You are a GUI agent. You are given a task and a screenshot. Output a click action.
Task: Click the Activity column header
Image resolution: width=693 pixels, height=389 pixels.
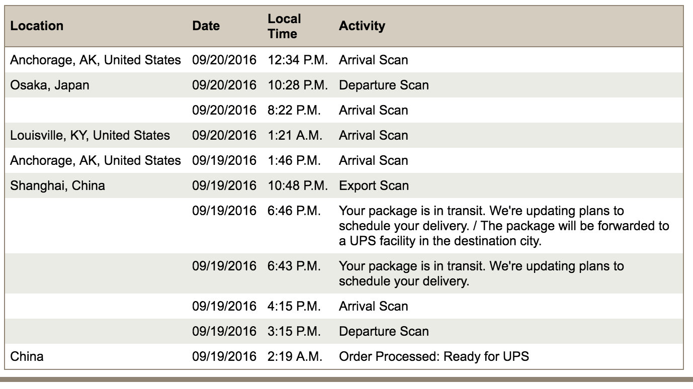(x=362, y=26)
